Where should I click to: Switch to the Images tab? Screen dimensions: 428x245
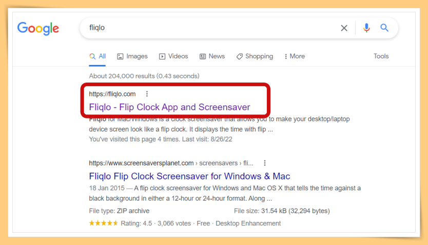(132, 56)
